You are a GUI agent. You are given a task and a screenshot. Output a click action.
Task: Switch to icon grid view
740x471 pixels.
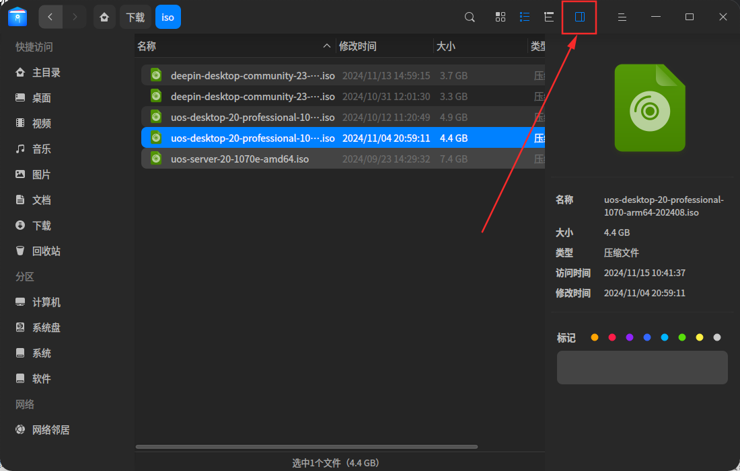[x=501, y=17]
